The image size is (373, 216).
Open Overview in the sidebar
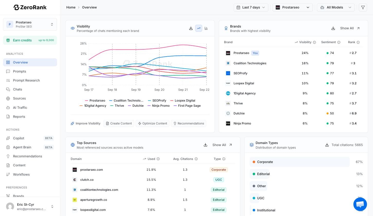pyautogui.click(x=30, y=62)
